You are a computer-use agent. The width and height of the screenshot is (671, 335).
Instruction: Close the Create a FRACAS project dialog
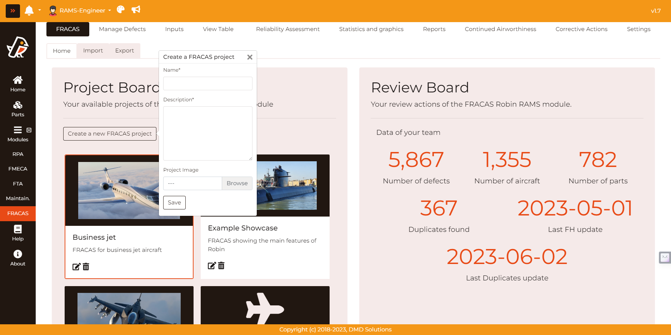pyautogui.click(x=250, y=57)
